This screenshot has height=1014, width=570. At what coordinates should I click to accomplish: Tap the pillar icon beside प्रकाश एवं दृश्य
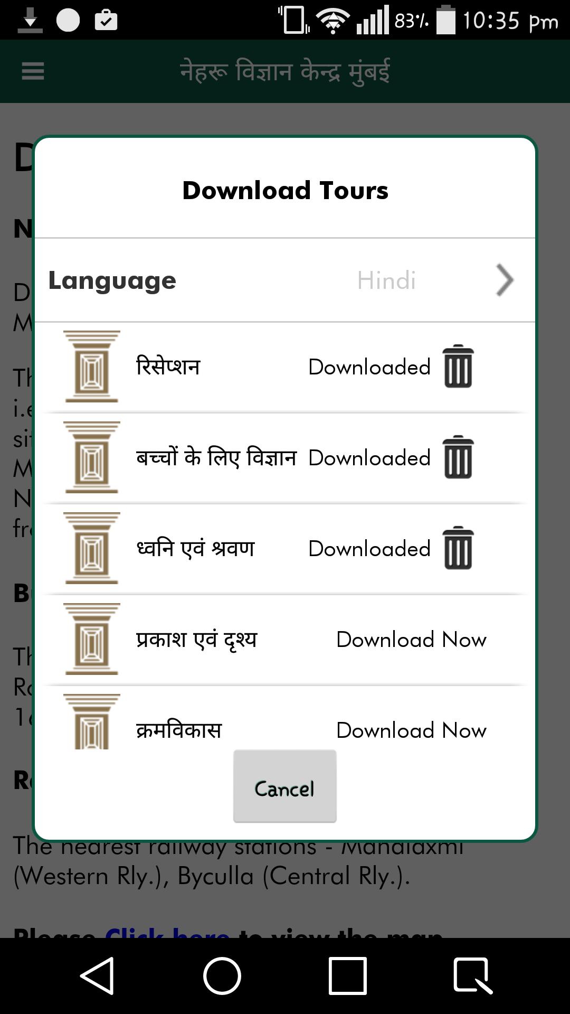92,639
